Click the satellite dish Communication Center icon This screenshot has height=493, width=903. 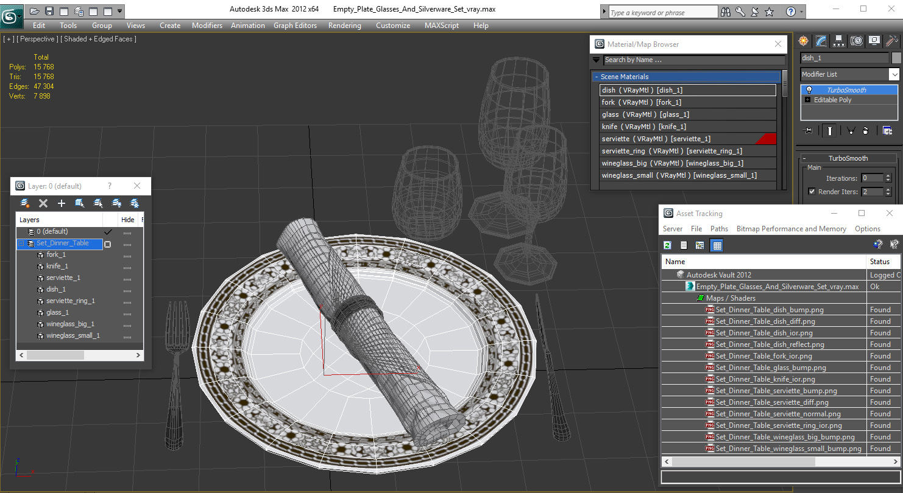tap(755, 12)
